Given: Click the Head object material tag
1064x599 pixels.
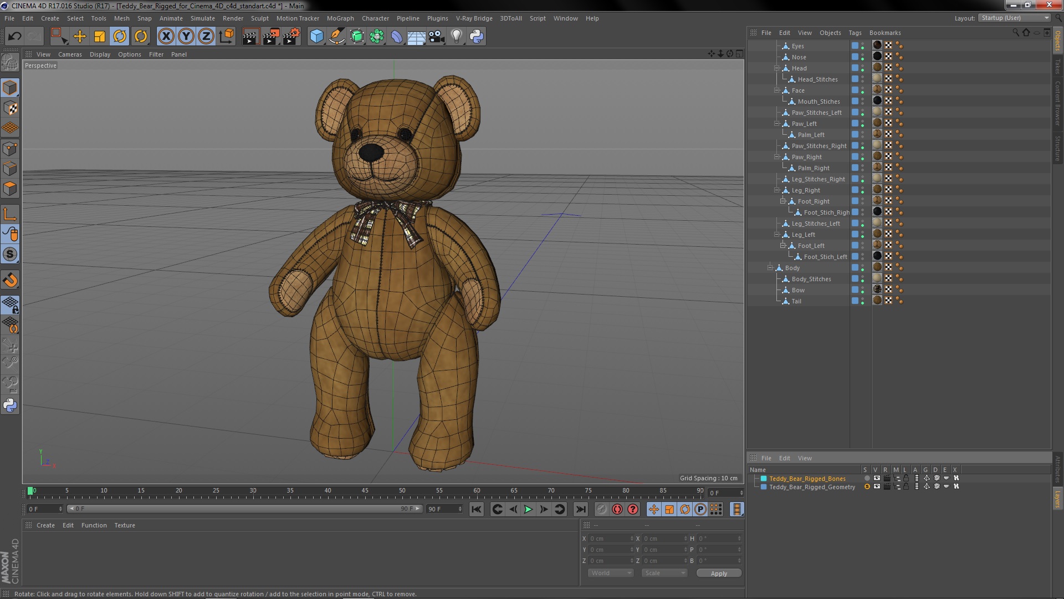Looking at the screenshot, I should tap(877, 68).
